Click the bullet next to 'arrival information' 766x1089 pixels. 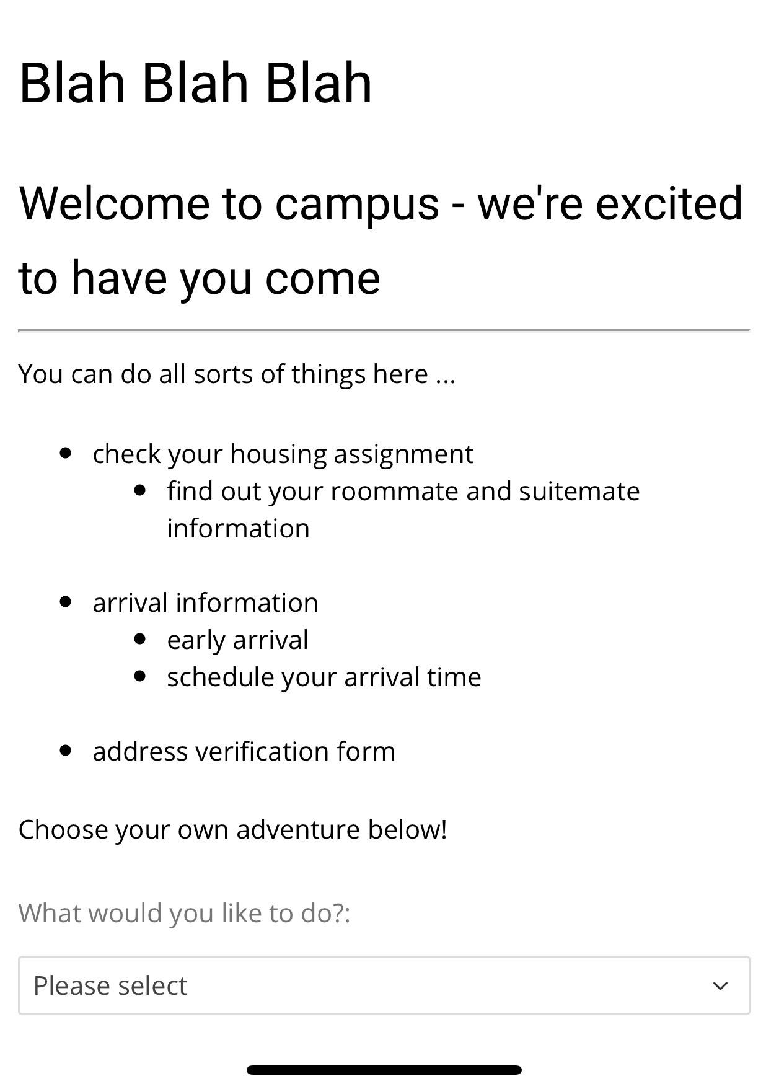[67, 601]
